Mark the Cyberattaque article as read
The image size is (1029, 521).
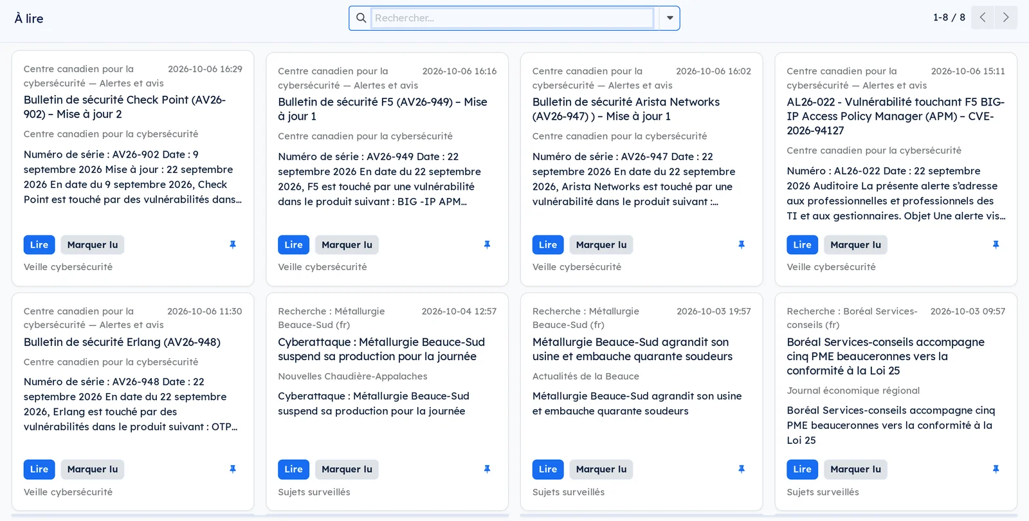(x=347, y=470)
